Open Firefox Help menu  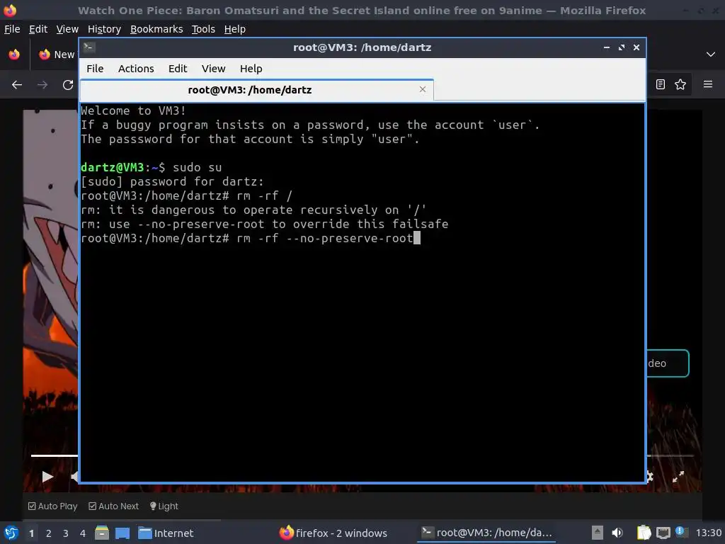[235, 29]
